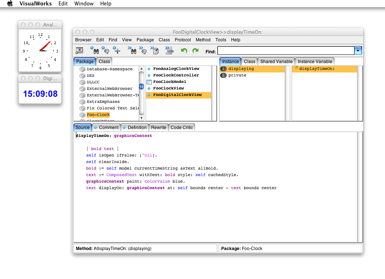Click the binoculars icon with the blue dot
The width and height of the screenshot is (385, 279).
tap(95, 50)
